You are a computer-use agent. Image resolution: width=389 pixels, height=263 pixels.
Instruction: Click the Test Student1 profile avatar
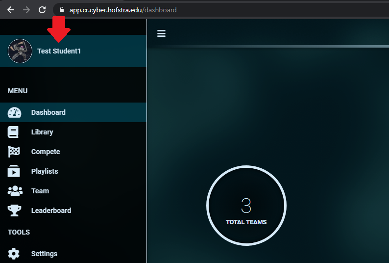point(20,51)
